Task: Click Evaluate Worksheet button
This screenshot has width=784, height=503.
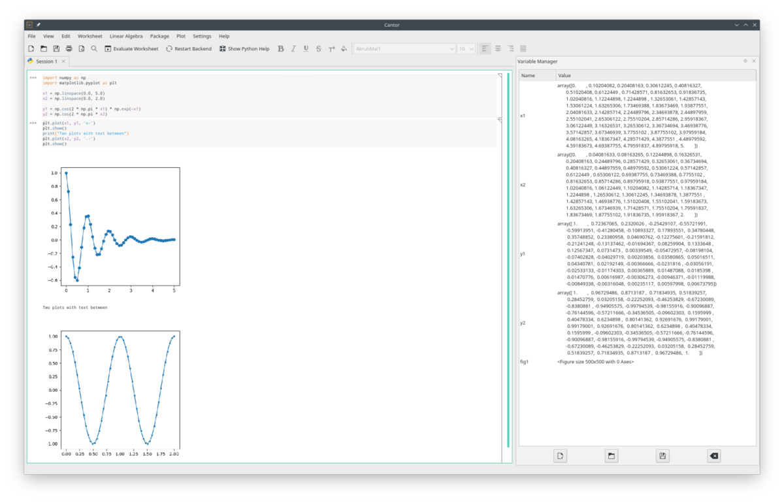Action: [131, 48]
